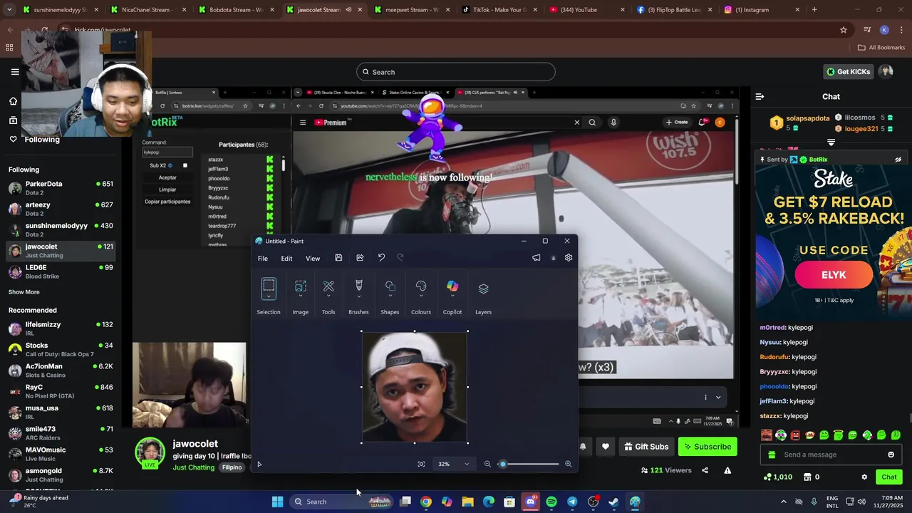Open arteezy channel in sidebar
Image resolution: width=912 pixels, height=513 pixels.
[x=61, y=209]
